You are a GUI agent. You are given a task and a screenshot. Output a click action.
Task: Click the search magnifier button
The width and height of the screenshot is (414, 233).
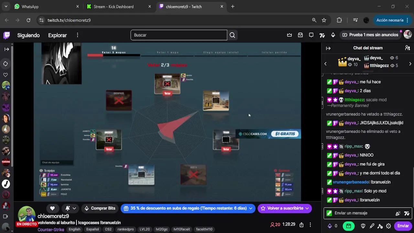(232, 35)
